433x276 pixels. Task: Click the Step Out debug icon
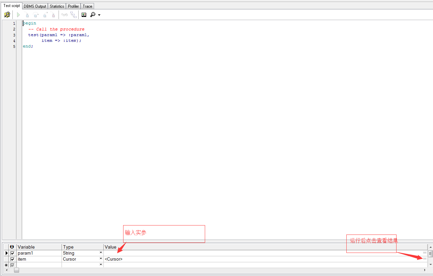coord(45,15)
